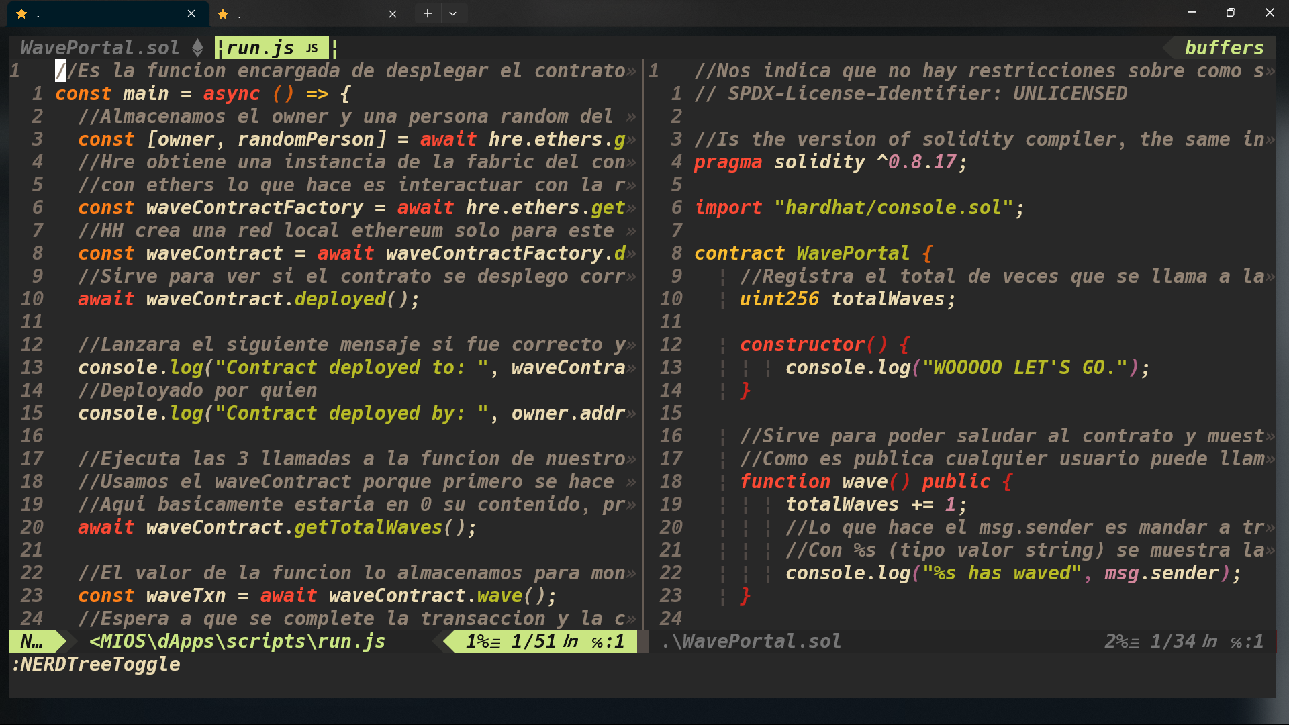Switch to the WavePortal.sol buffer tab
The image size is (1289, 725).
tap(100, 48)
